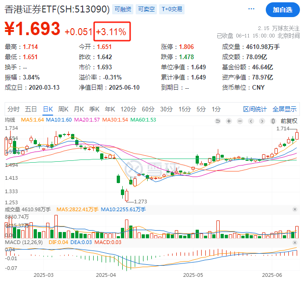The width and height of the screenshot is (305, 281).
Task: Move chart right with next arrow
Action: click(x=262, y=121)
